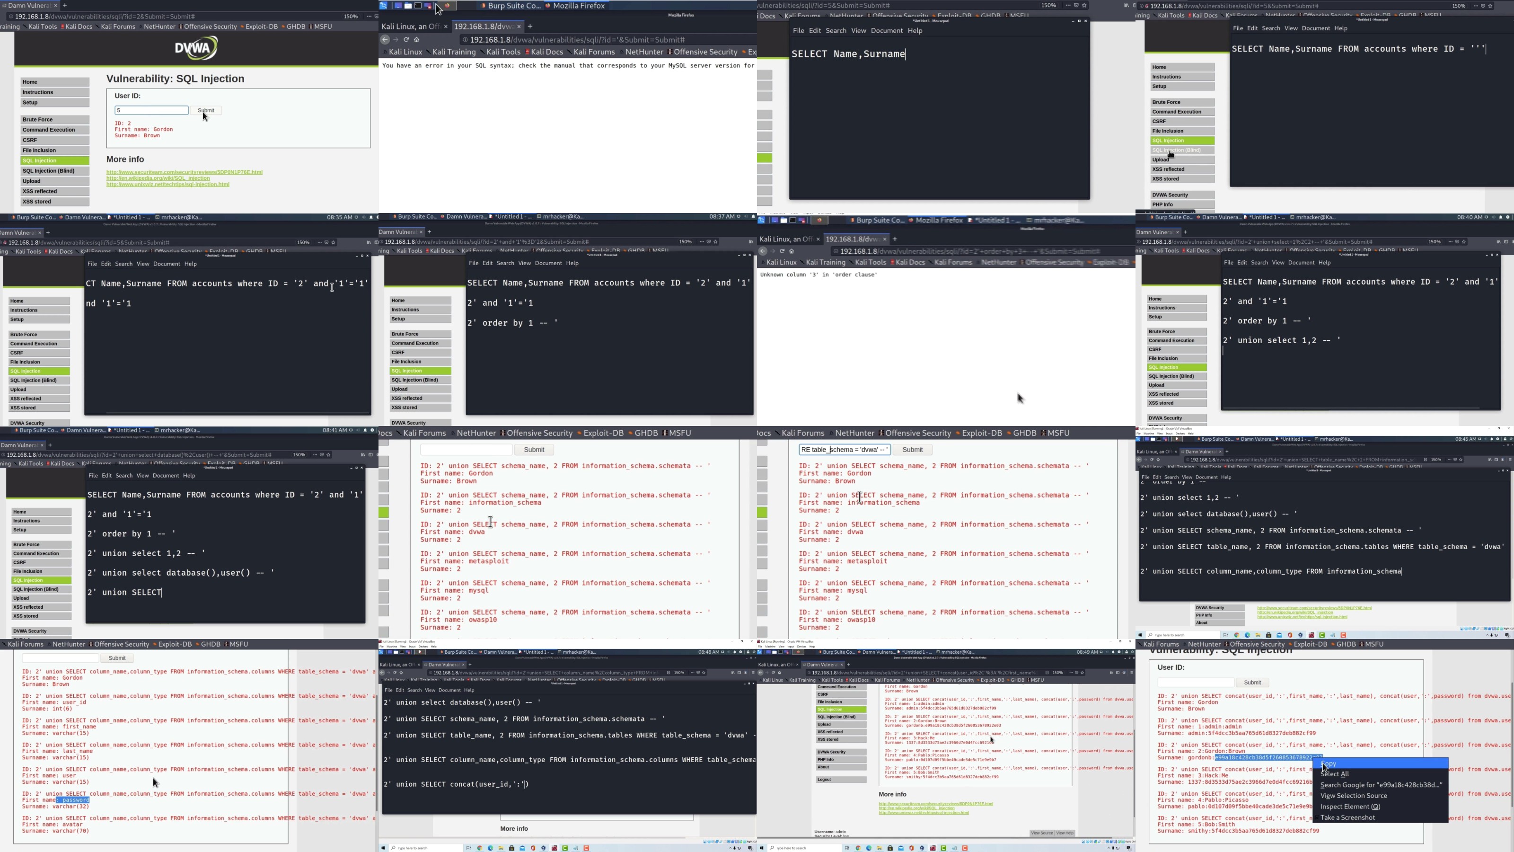
Task: Click User ID field containing 5
Action: pyautogui.click(x=151, y=111)
